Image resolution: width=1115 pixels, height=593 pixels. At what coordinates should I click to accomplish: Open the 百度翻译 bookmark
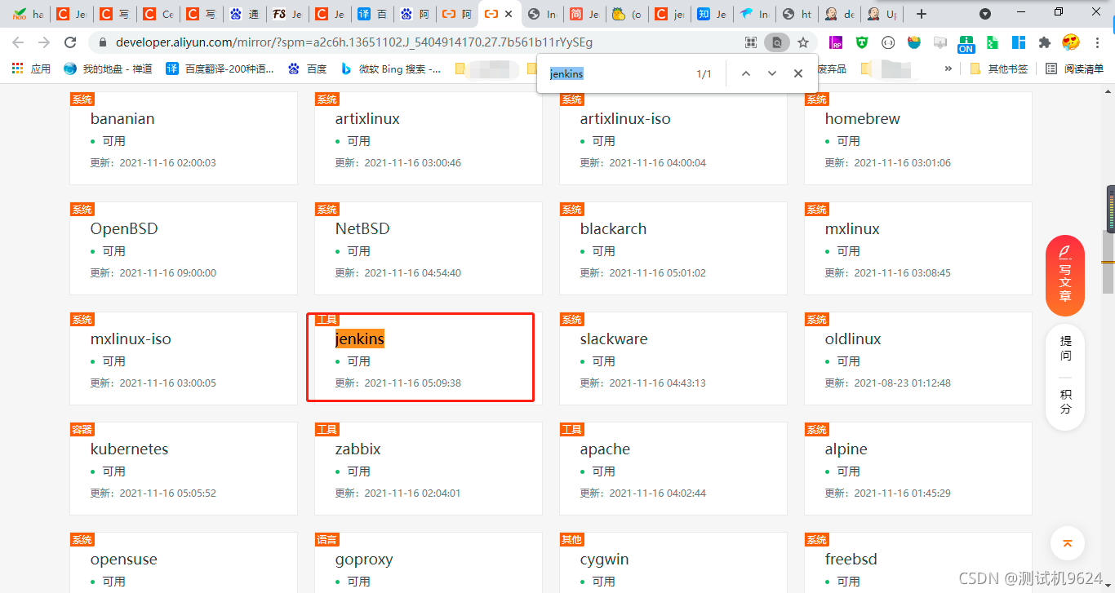click(x=220, y=69)
